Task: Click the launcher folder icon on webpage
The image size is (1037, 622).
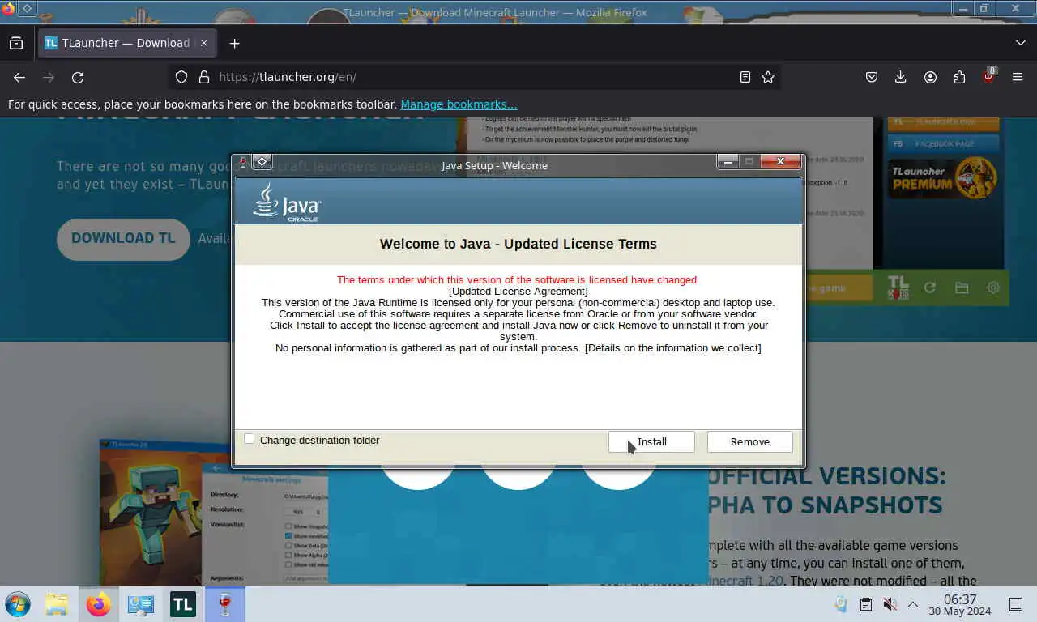Action: point(962,288)
